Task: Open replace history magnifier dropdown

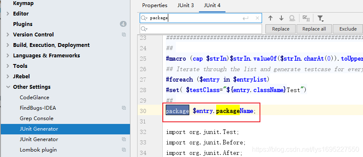Action: coord(144,29)
